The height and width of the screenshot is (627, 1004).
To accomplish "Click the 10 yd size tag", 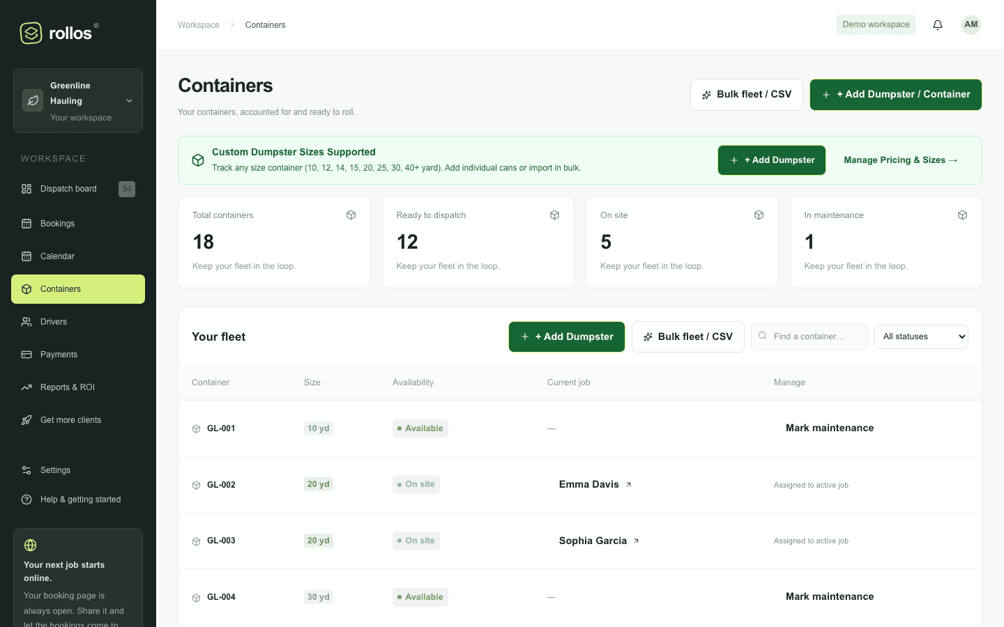I will click(319, 428).
